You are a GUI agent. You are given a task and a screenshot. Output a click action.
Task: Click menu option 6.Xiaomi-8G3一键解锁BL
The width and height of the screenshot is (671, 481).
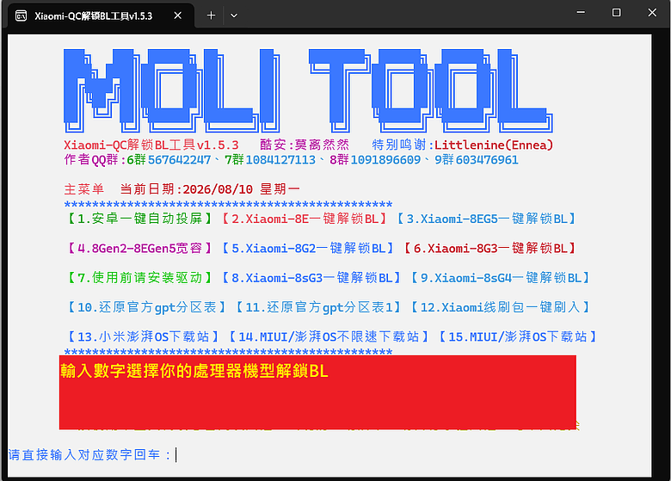pyautogui.click(x=490, y=248)
